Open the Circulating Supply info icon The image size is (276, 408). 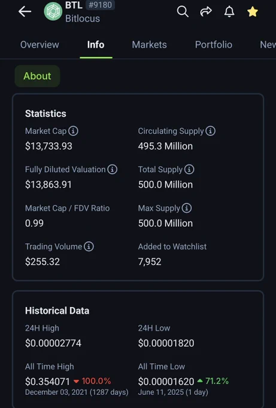pyautogui.click(x=210, y=131)
